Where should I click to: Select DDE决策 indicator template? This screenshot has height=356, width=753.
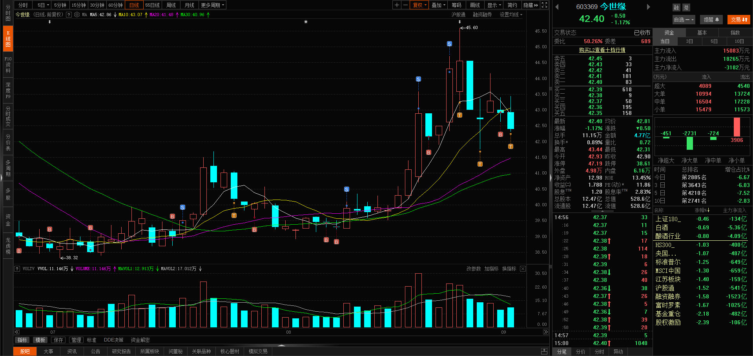[x=113, y=340]
